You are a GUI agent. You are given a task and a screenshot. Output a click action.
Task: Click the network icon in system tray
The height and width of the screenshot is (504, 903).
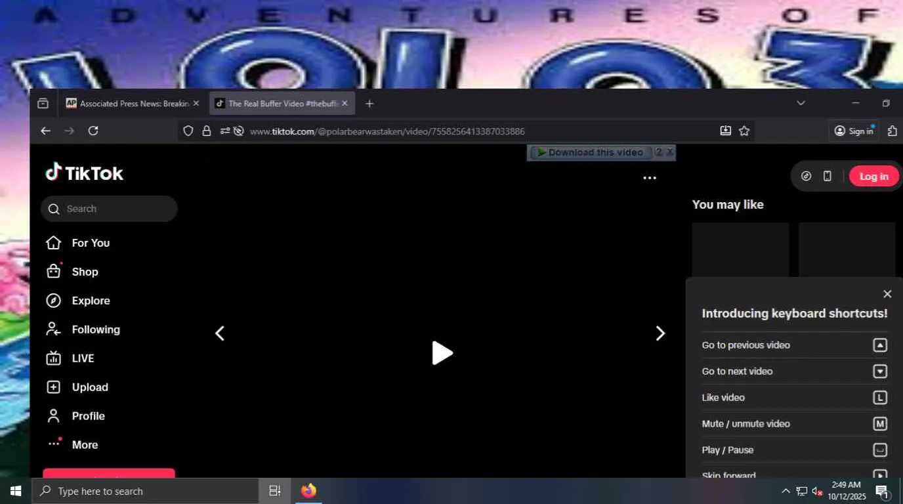click(801, 491)
